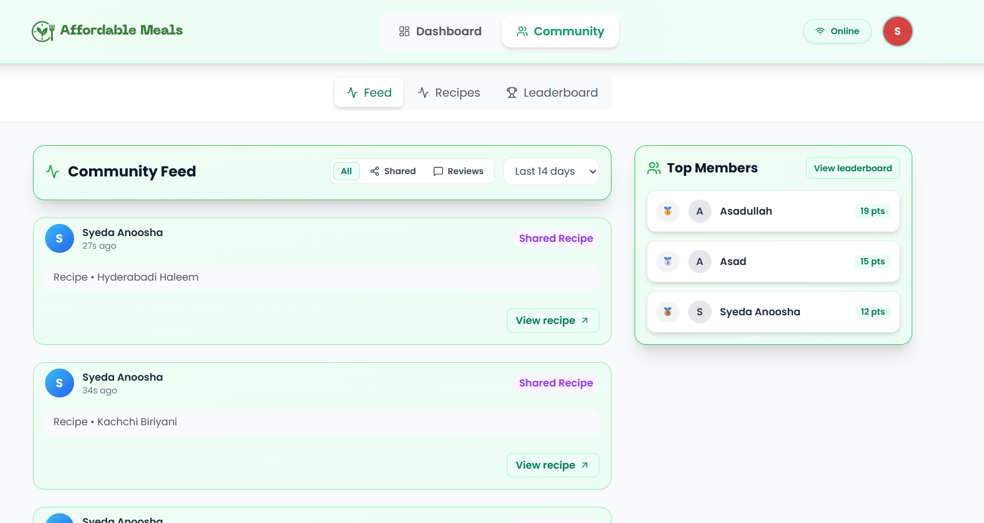984x523 pixels.
Task: Click the Top Members heading
Action: point(712,168)
